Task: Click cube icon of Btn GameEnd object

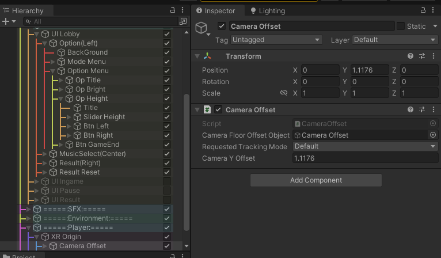Action: click(69, 145)
